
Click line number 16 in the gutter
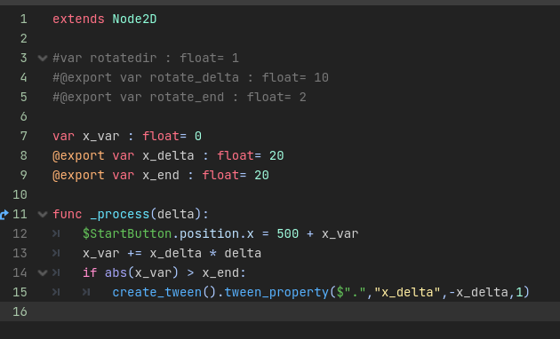pyautogui.click(x=20, y=311)
